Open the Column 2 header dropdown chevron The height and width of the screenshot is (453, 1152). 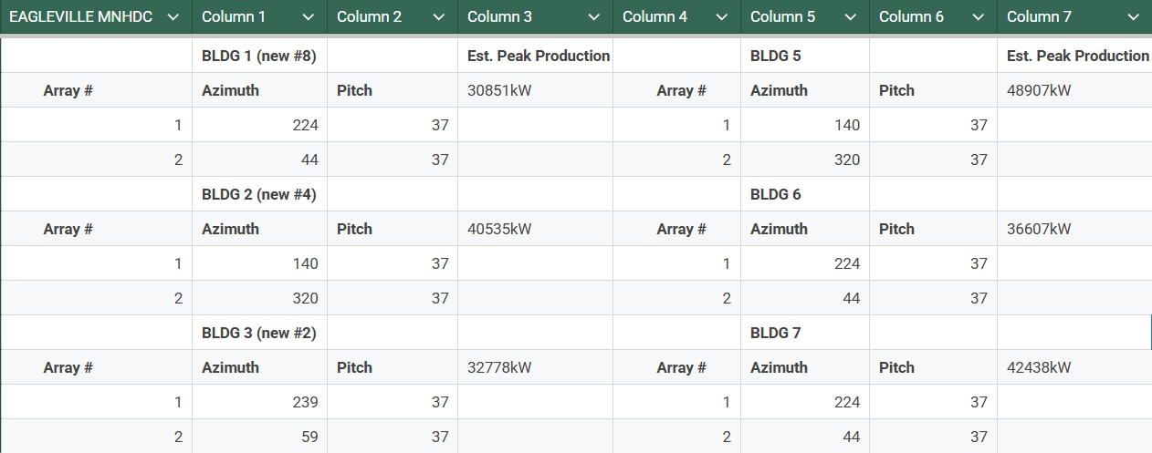[x=438, y=17]
